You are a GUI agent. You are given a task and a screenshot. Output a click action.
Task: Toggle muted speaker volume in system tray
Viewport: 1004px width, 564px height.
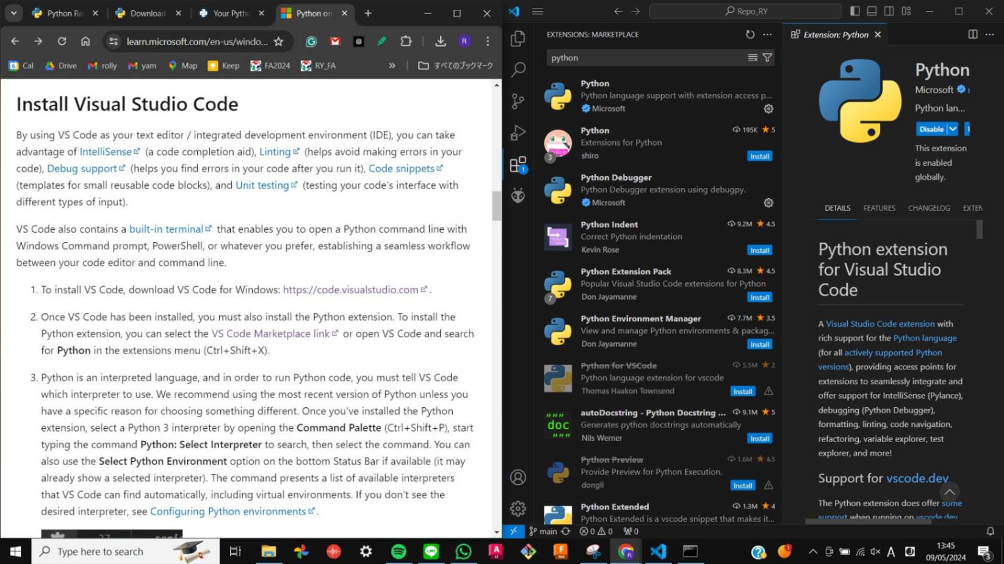coord(875,551)
